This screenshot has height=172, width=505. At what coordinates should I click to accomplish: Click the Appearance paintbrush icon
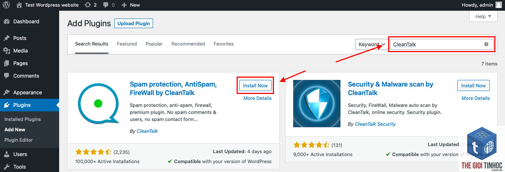tap(7, 92)
